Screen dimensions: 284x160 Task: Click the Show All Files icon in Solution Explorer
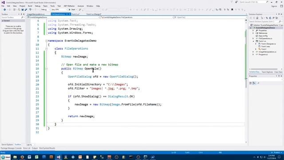tap(276, 18)
